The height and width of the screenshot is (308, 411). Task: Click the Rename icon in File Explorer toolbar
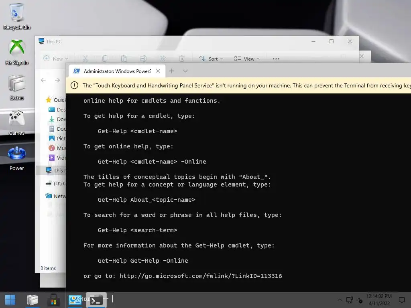pos(143,59)
